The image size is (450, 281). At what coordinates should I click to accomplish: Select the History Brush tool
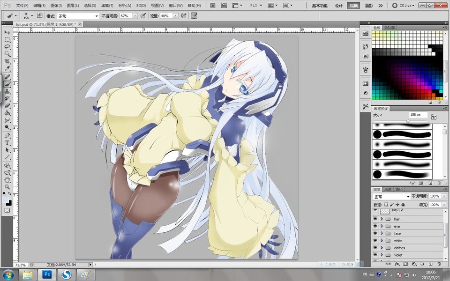click(7, 98)
